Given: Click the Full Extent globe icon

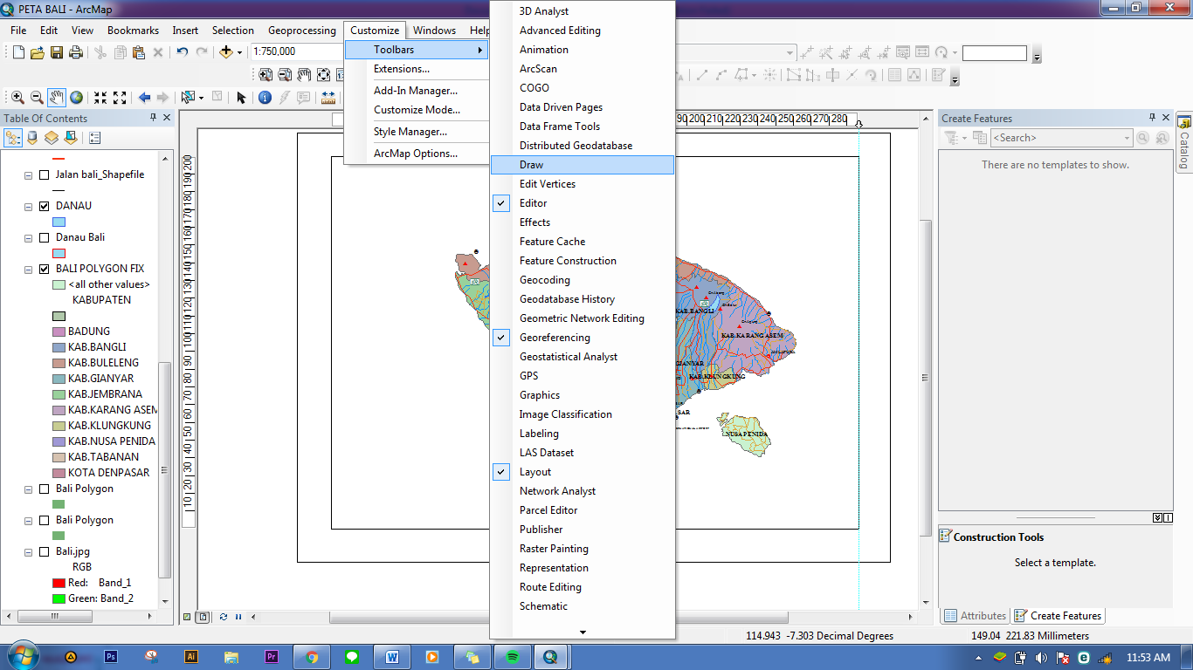Looking at the screenshot, I should 77,96.
